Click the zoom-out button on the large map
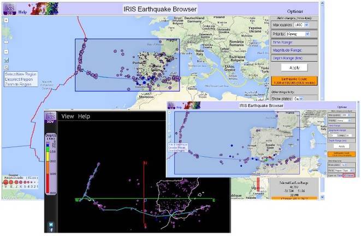 [x=6, y=51]
